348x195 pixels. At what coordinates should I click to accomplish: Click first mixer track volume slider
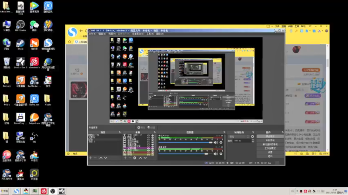185,143
